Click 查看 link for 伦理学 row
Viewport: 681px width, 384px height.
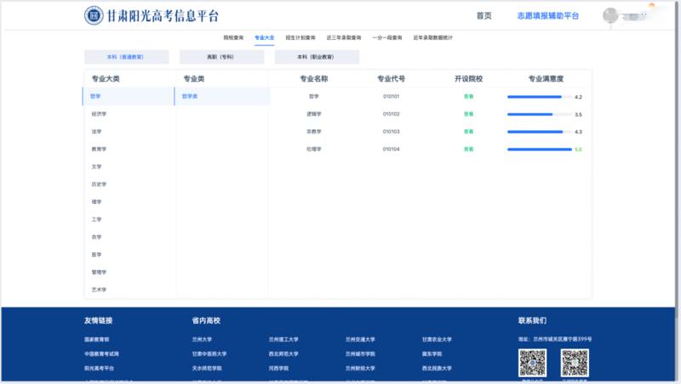[468, 149]
